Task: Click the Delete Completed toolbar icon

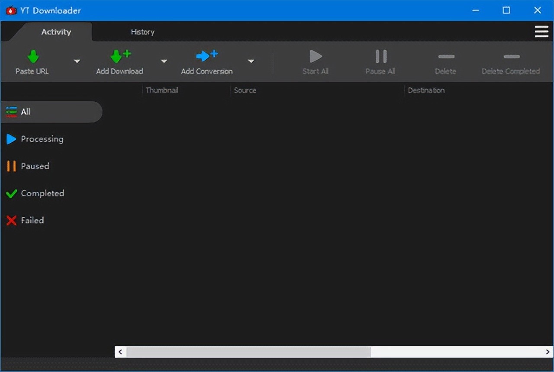Action: [x=511, y=57]
